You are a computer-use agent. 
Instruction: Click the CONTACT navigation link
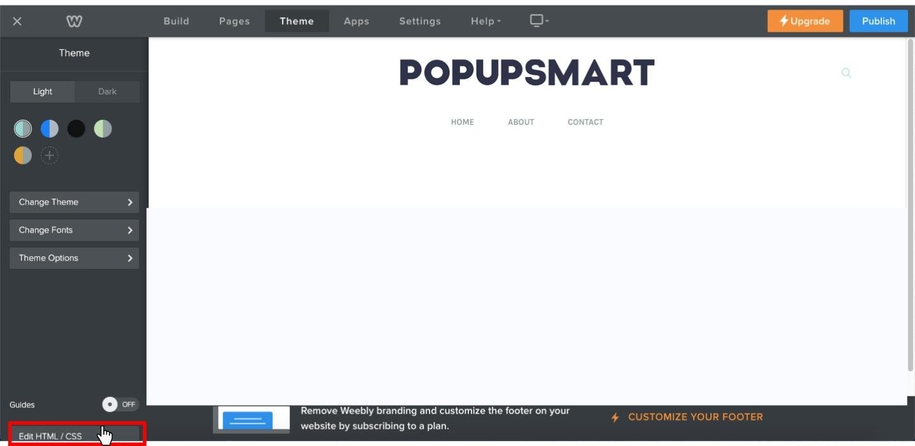[x=586, y=122]
